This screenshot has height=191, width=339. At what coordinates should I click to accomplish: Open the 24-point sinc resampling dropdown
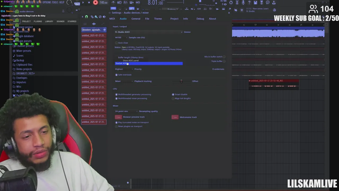click(126, 111)
